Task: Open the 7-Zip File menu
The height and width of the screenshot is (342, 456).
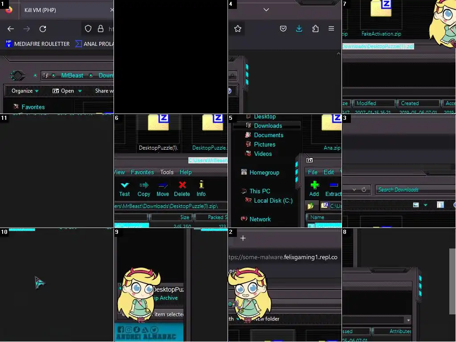Action: (x=313, y=172)
